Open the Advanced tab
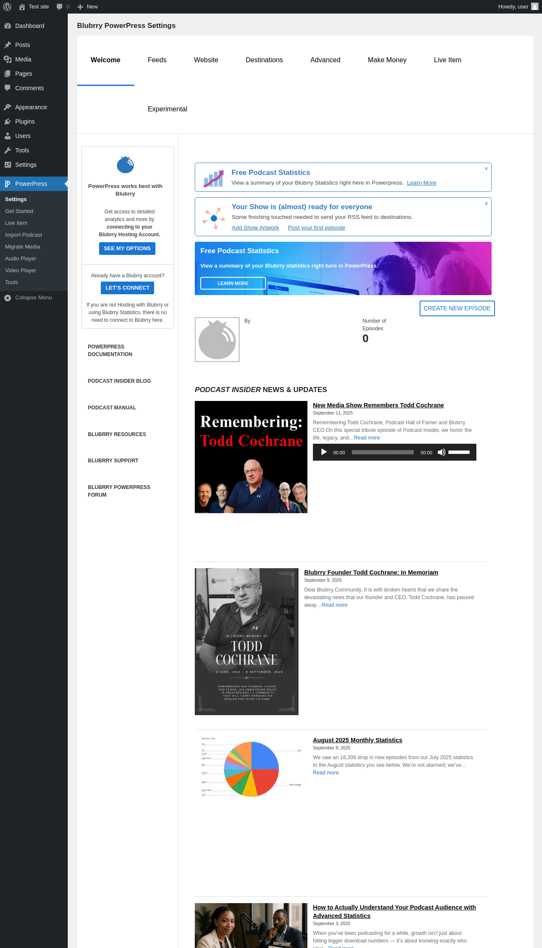542x948 pixels. pyautogui.click(x=325, y=60)
